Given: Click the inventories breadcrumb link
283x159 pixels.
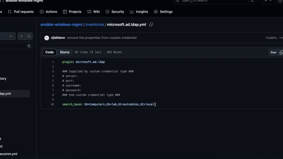Looking at the screenshot, I should (95, 25).
